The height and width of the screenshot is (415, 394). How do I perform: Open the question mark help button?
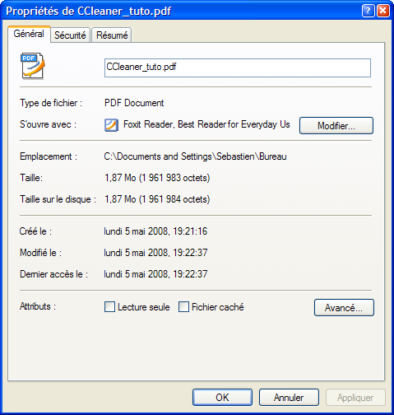click(369, 11)
